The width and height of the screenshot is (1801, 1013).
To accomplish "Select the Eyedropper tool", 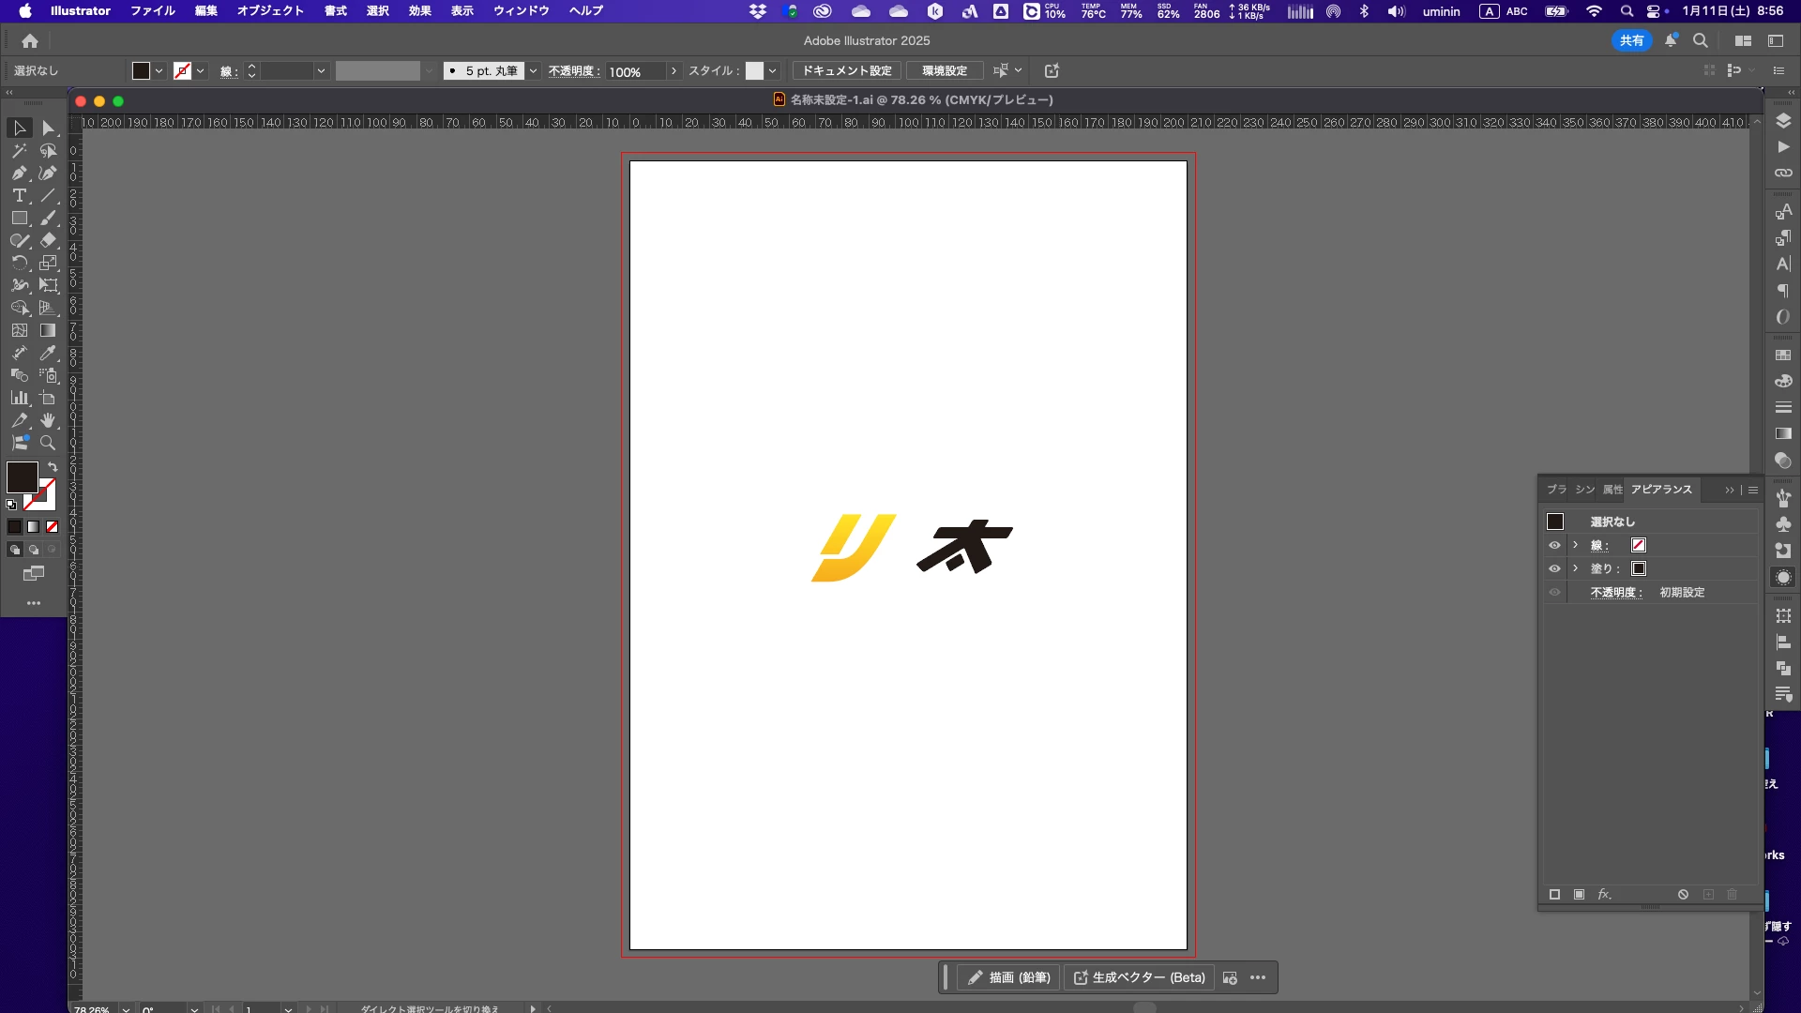I will coord(49,353).
